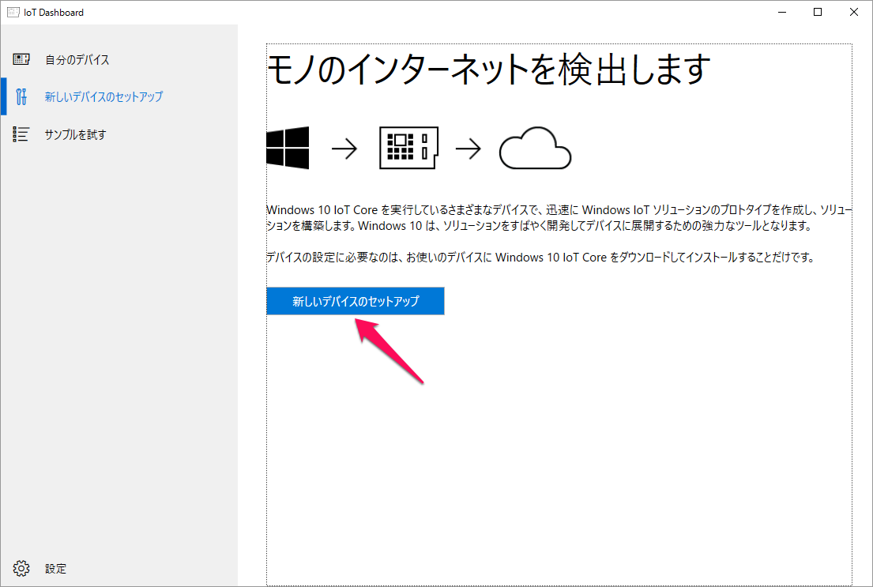Select 新しいデバイスのセットアップ in the sidebar
Viewport: 873px width, 587px height.
point(119,96)
